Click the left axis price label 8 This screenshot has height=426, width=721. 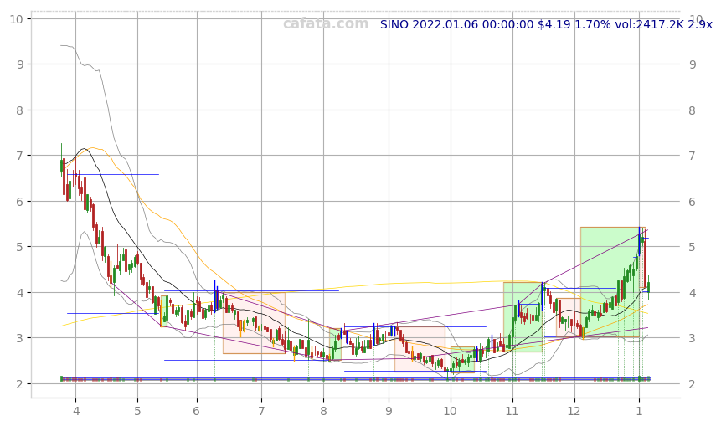(20, 110)
